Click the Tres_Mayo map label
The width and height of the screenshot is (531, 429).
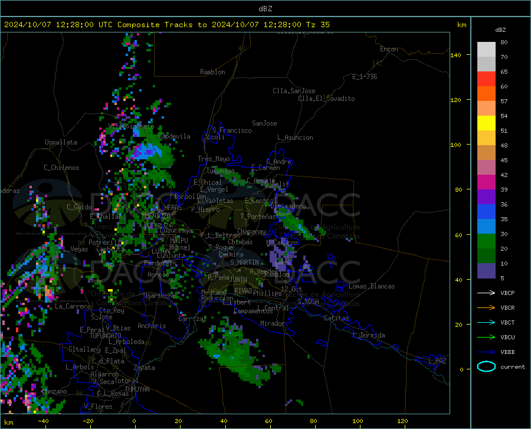point(214,159)
